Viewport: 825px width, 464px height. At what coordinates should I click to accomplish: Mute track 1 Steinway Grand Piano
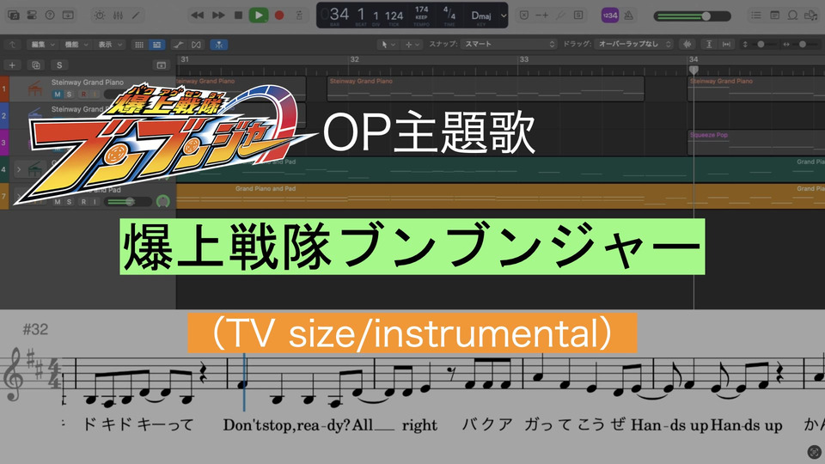[x=58, y=95]
